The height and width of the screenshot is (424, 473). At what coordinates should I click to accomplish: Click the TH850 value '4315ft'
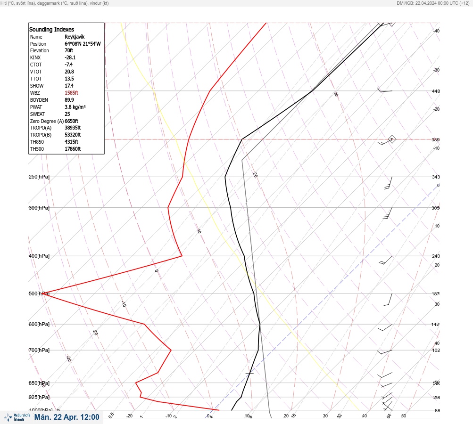(x=72, y=142)
